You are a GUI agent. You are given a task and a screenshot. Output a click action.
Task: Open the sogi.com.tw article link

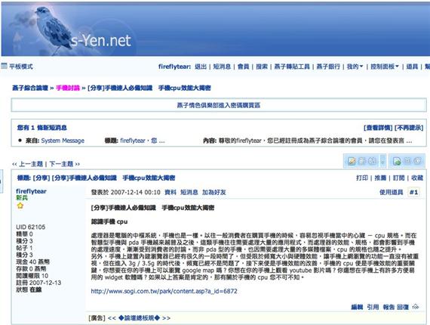click(x=164, y=291)
